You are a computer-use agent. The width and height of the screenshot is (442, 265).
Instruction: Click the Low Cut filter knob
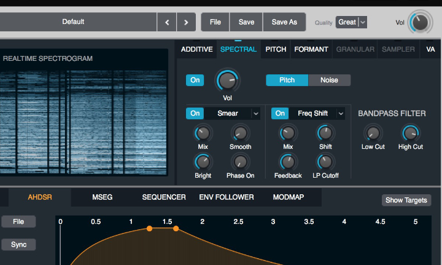[373, 133]
